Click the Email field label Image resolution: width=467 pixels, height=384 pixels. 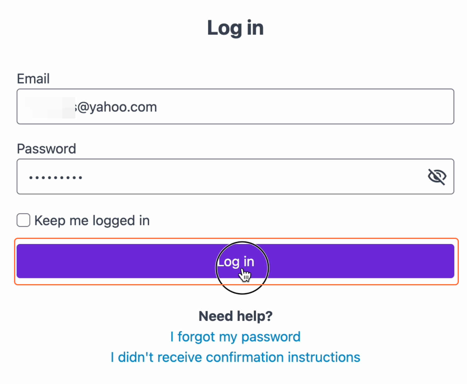[33, 79]
